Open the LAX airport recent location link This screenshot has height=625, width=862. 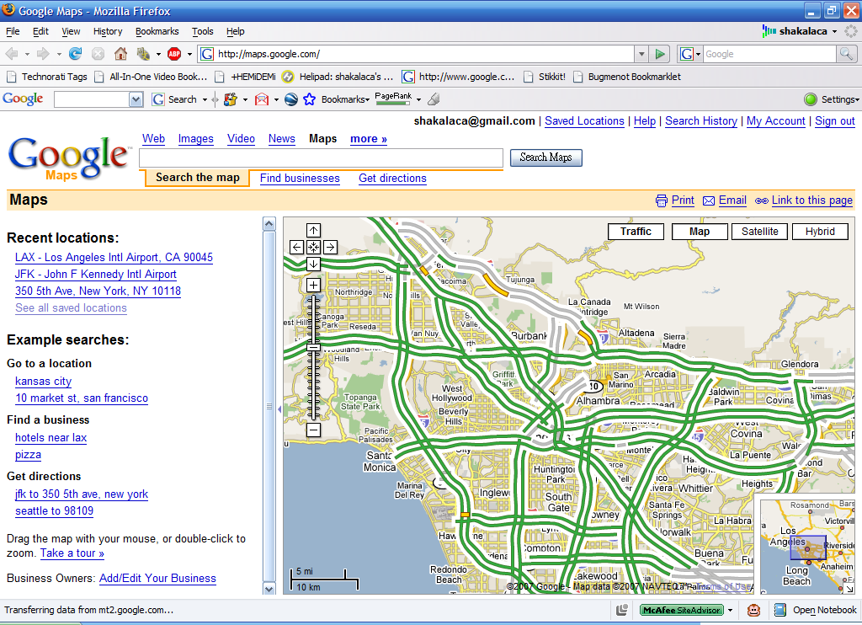(114, 258)
